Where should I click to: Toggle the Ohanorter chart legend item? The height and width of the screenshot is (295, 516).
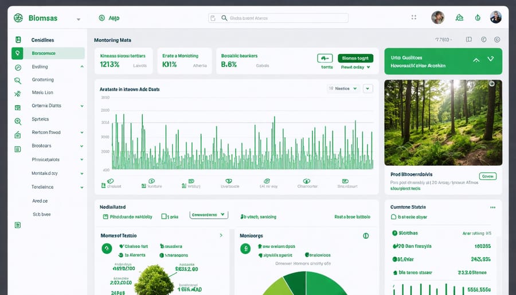307,184
